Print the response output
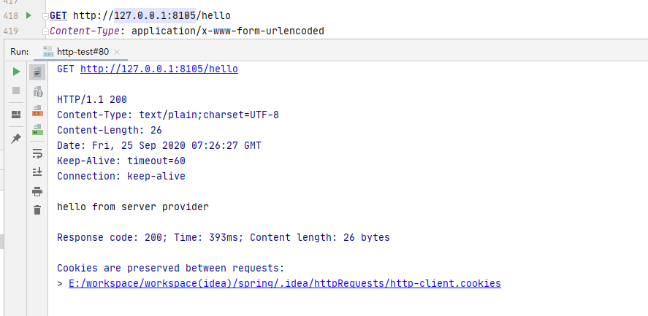 (37, 191)
